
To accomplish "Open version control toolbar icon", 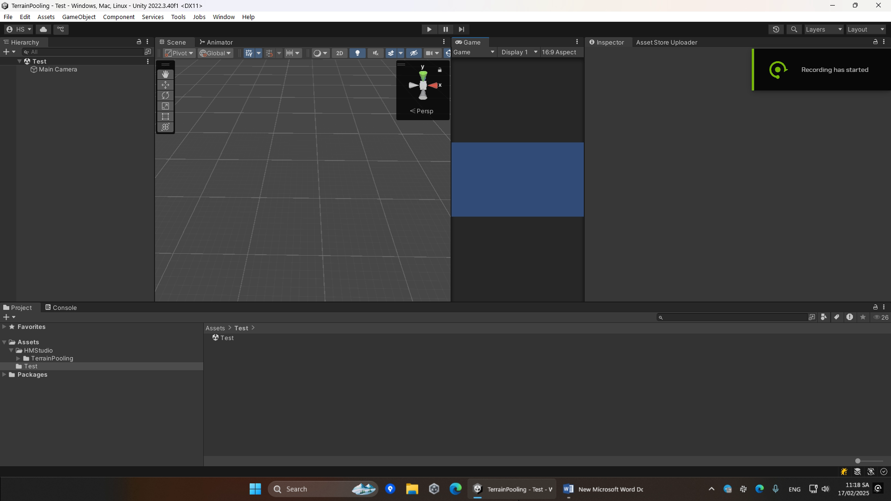I will 61,29.
